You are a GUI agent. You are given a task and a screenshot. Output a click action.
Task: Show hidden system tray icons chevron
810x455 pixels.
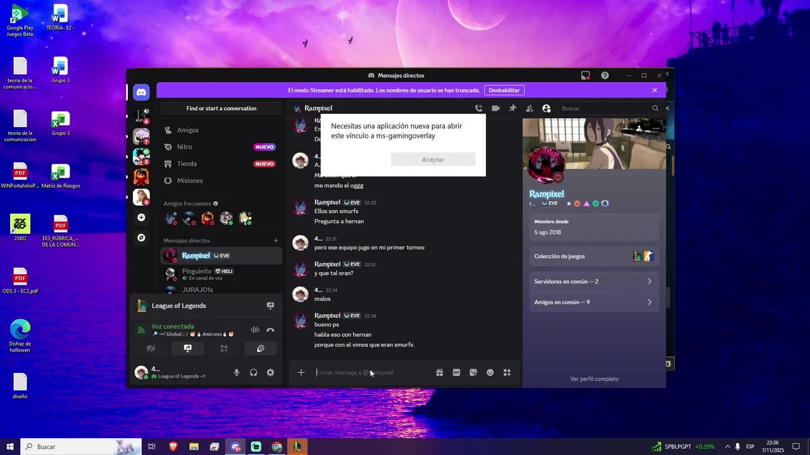(x=727, y=447)
